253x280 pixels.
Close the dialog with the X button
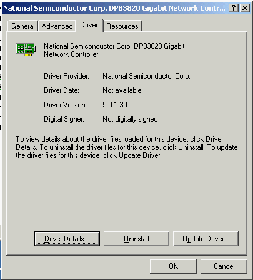pos(245,8)
